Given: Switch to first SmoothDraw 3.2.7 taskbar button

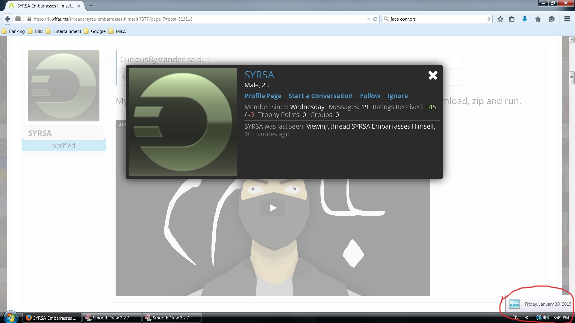Looking at the screenshot, I should tap(111, 318).
